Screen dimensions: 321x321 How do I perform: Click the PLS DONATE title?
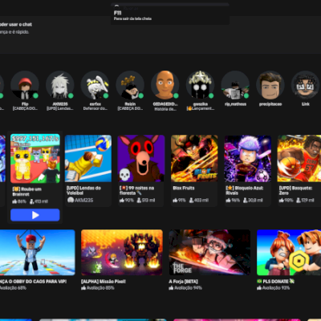pyautogui.click(x=275, y=282)
